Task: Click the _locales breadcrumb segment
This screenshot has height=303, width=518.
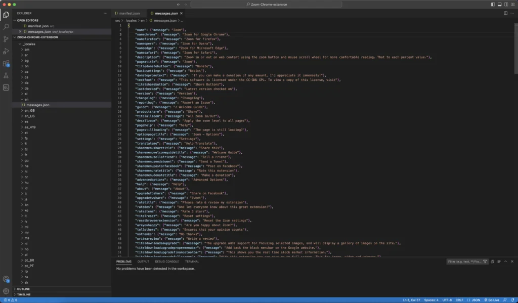Action: (x=130, y=20)
